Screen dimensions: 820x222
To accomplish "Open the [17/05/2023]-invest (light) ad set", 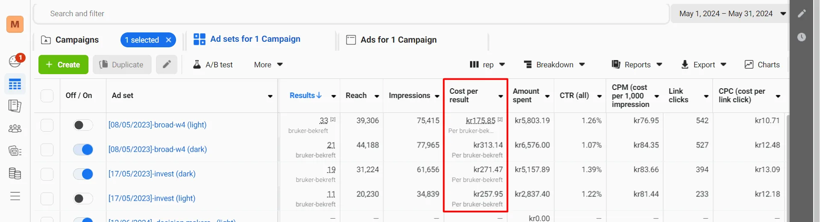I will (152, 199).
